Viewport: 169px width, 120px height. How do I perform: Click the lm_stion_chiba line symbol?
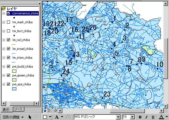(x=14, y=62)
